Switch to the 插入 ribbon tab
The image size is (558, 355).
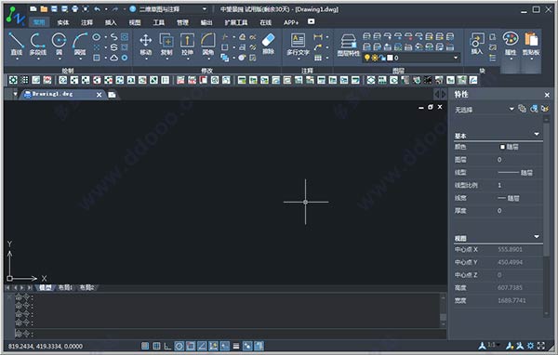(x=111, y=22)
